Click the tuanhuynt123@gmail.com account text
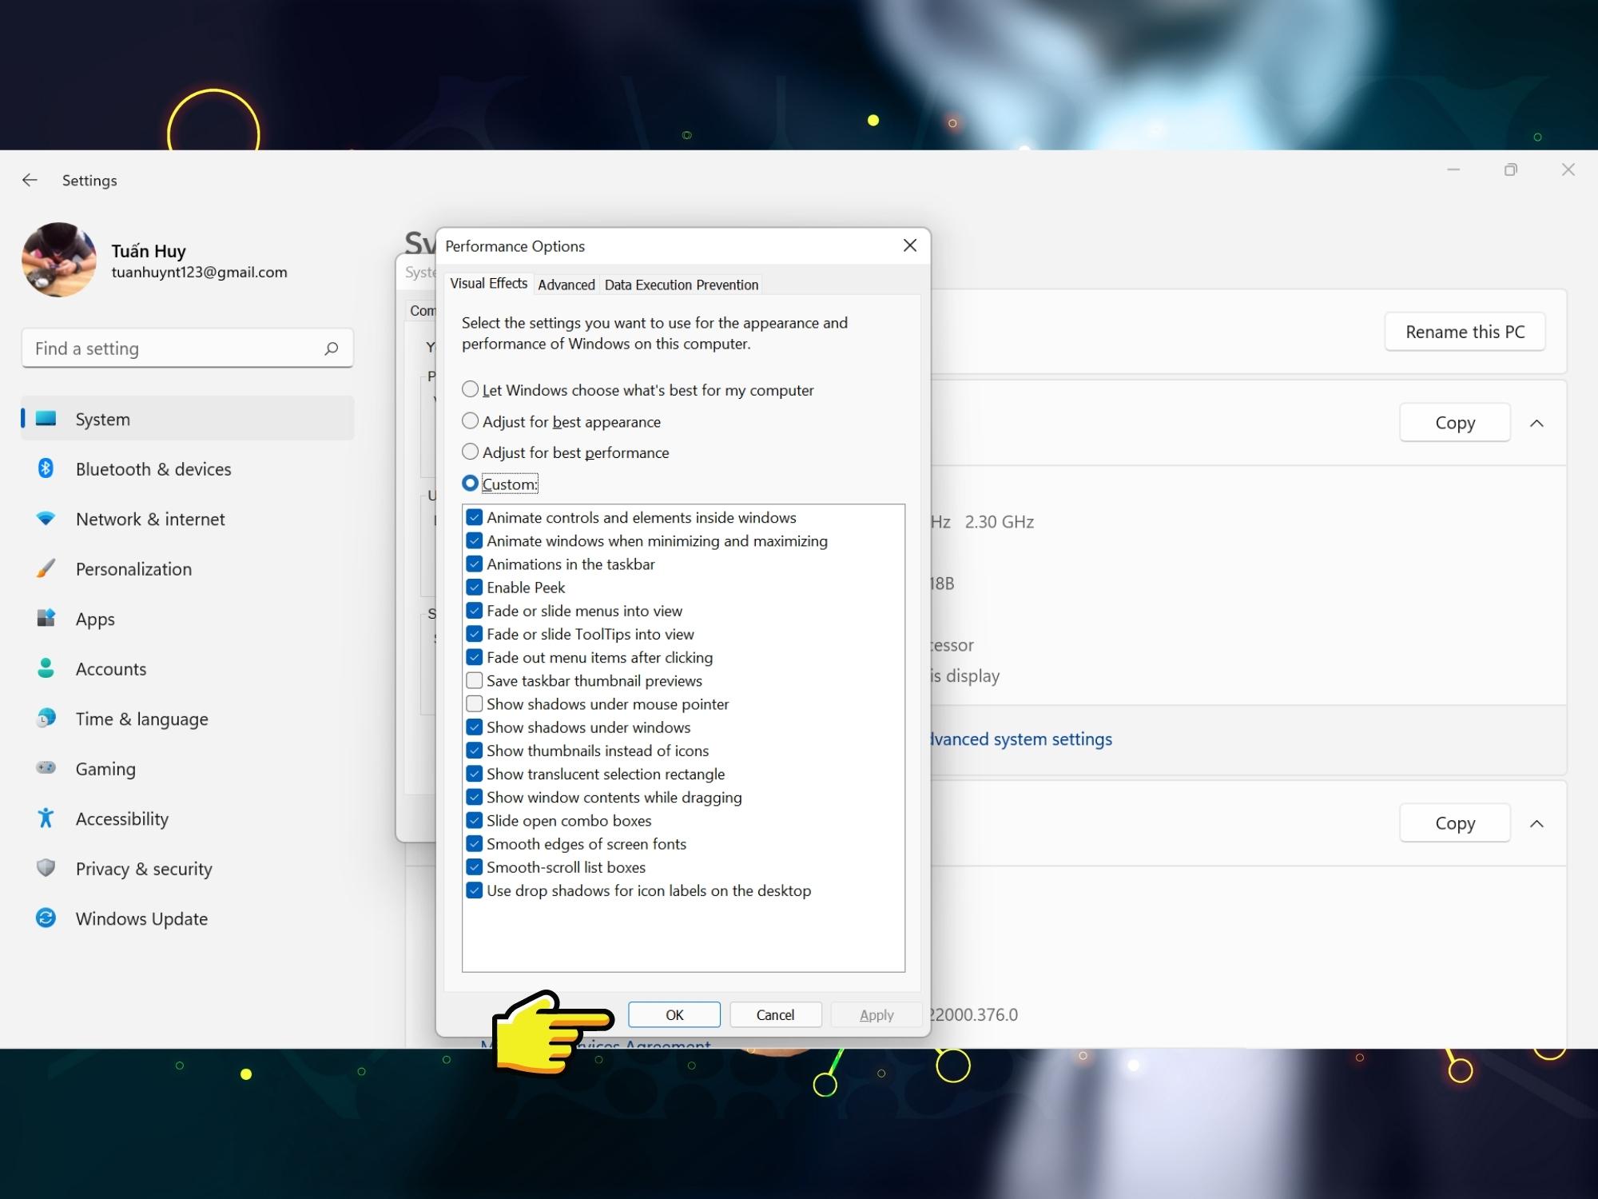The height and width of the screenshot is (1199, 1598). 199,272
